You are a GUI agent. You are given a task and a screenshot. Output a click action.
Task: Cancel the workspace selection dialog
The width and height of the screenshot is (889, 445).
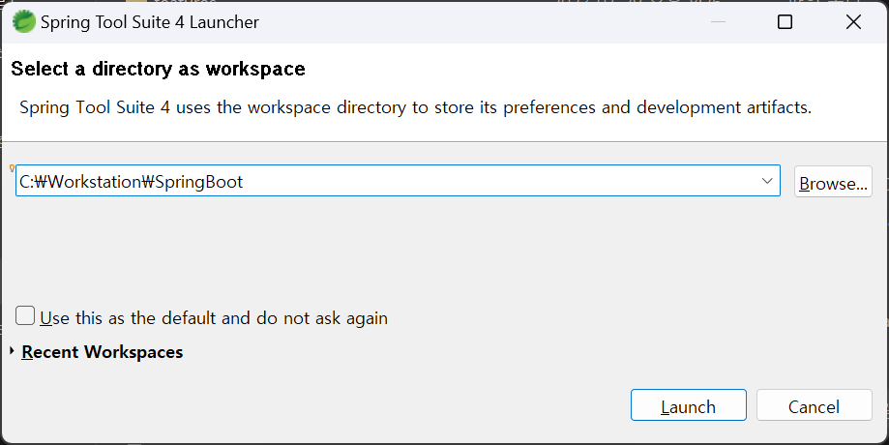pos(814,404)
